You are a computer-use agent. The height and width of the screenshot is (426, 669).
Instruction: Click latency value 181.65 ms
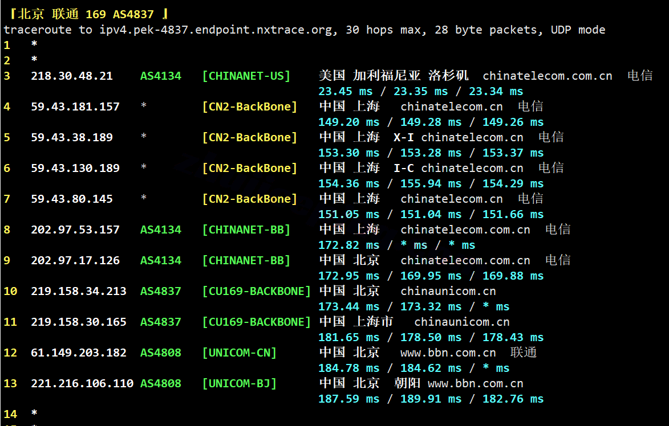pyautogui.click(x=349, y=337)
